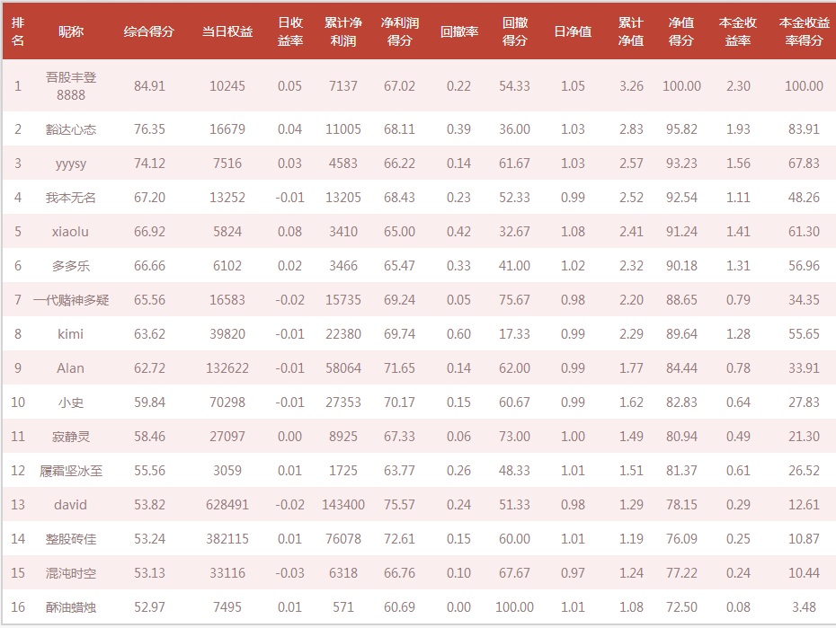
Task: Select nickname 履霜坚冰至
Action: (x=71, y=471)
